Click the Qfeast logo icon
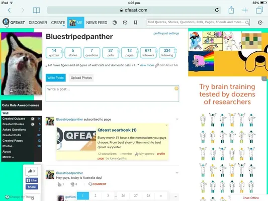The image size is (268, 201). (6, 23)
